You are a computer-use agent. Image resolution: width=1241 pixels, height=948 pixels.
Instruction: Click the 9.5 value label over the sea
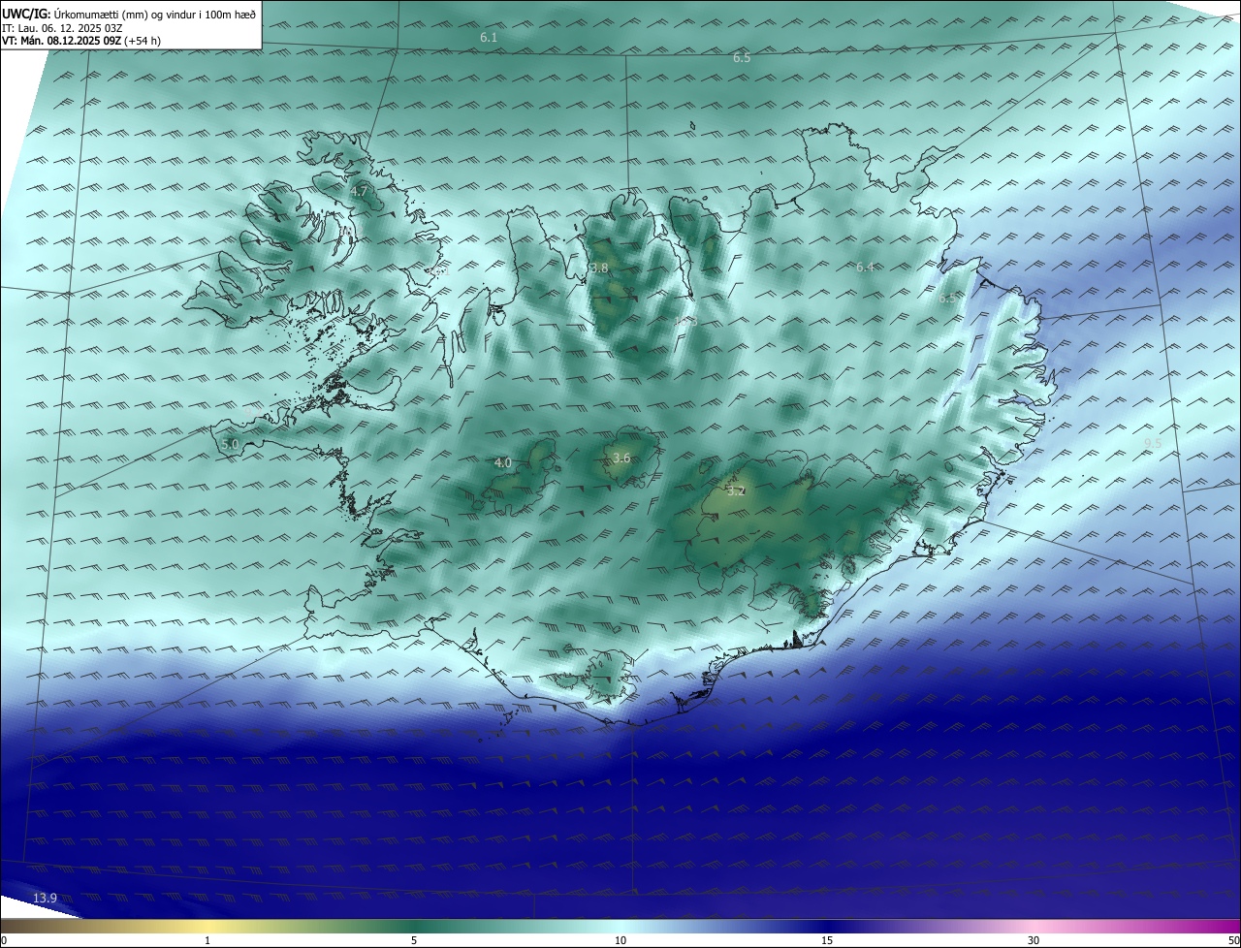[x=1153, y=443]
